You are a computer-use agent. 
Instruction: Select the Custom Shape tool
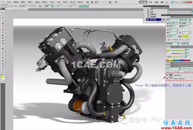(x=3, y=61)
